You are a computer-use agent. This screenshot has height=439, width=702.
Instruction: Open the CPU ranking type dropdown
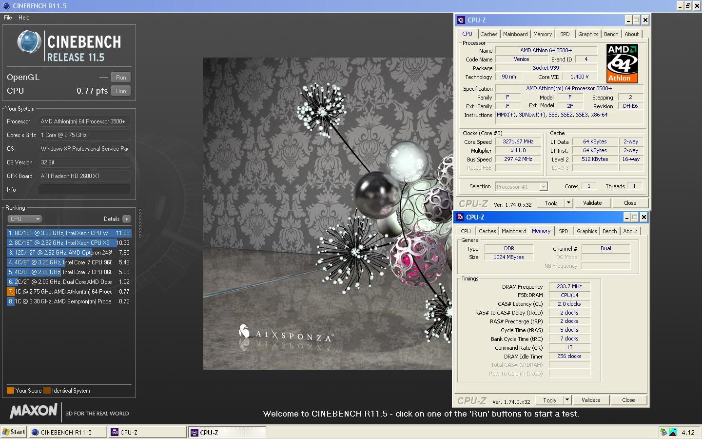pyautogui.click(x=24, y=219)
